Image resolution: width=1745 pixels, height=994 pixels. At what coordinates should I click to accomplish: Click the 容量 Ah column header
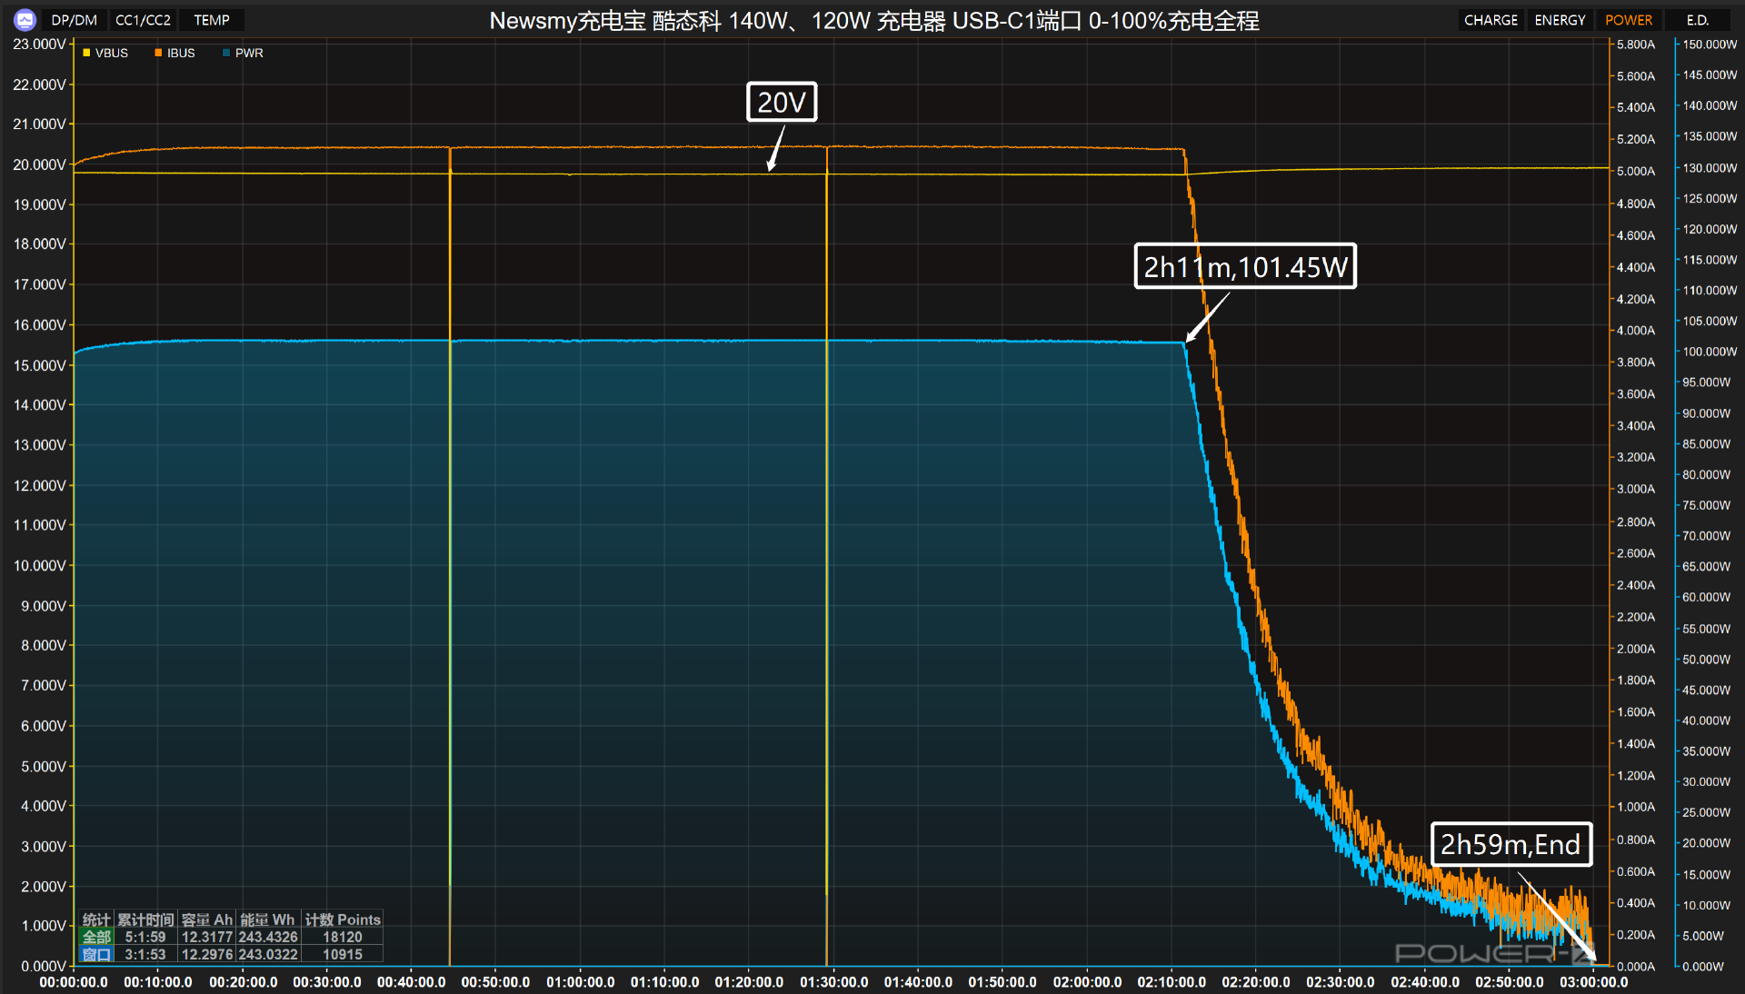[207, 919]
